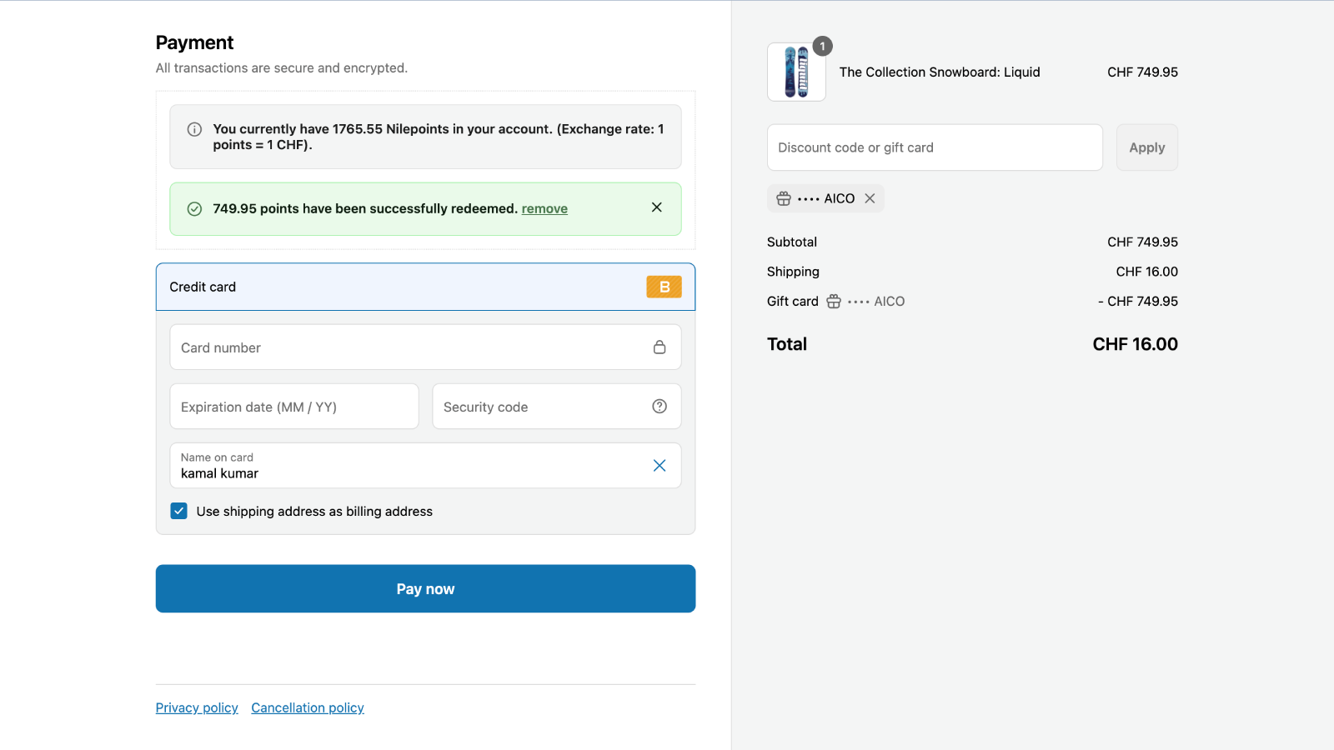Click the Payment heading
Screen dimensions: 1334x750
click(x=194, y=42)
